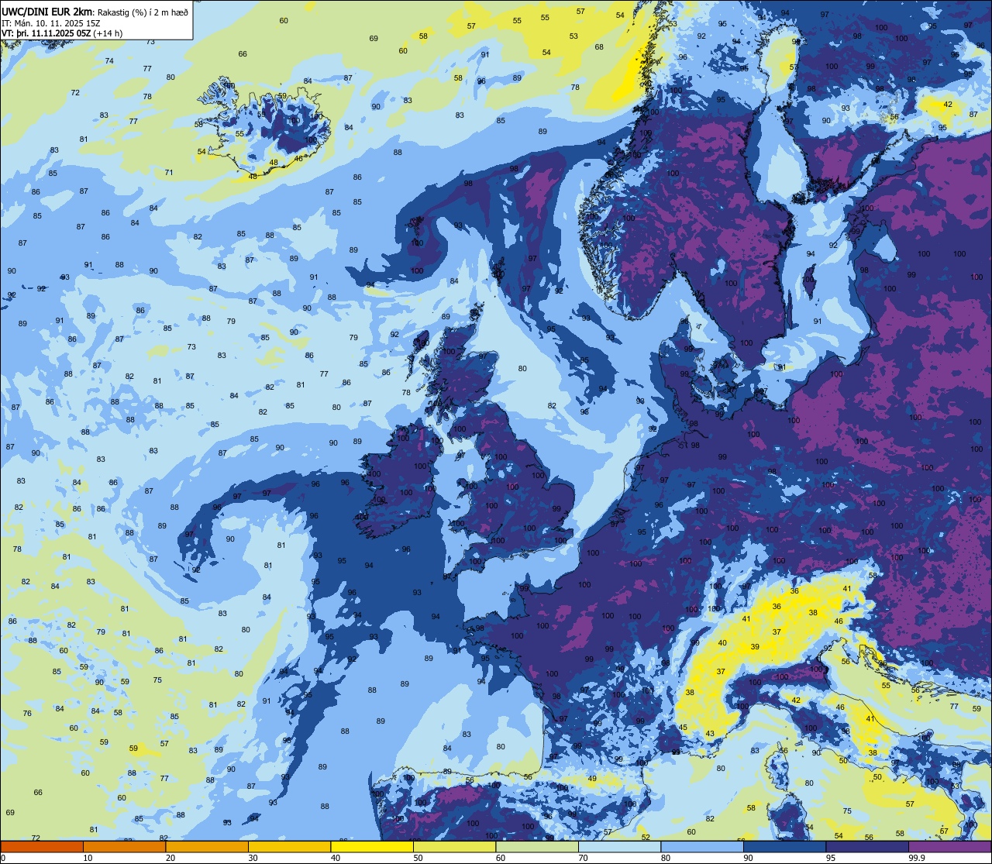The width and height of the screenshot is (992, 864).
Task: Click the 50–60% pale yellow legend swatch
Action: [x=454, y=846]
